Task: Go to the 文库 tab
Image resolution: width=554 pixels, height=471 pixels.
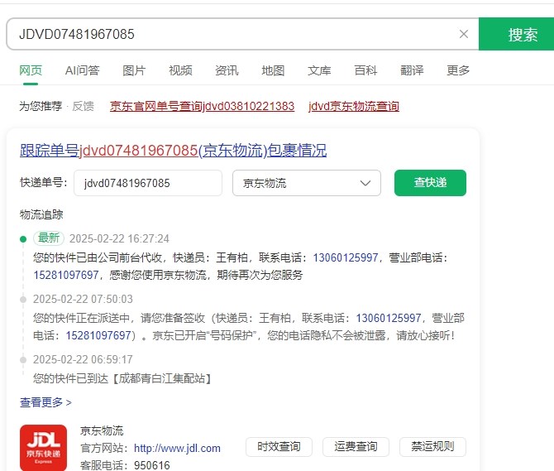Action: pos(319,70)
